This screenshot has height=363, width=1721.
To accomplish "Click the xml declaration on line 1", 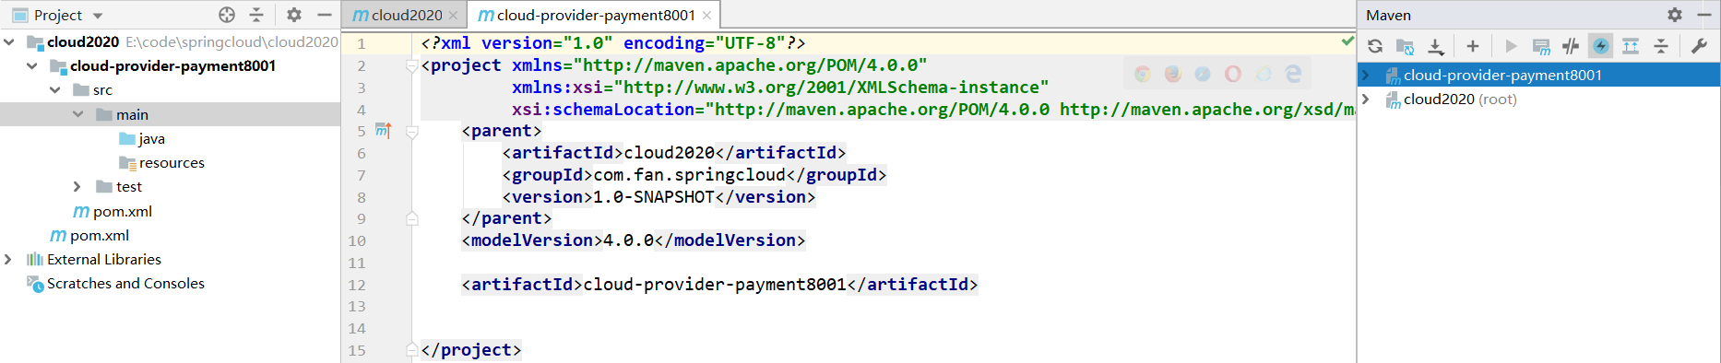I will tap(613, 42).
